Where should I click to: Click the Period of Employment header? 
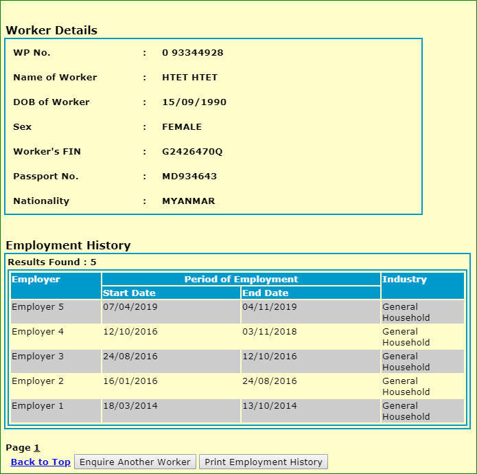point(241,280)
